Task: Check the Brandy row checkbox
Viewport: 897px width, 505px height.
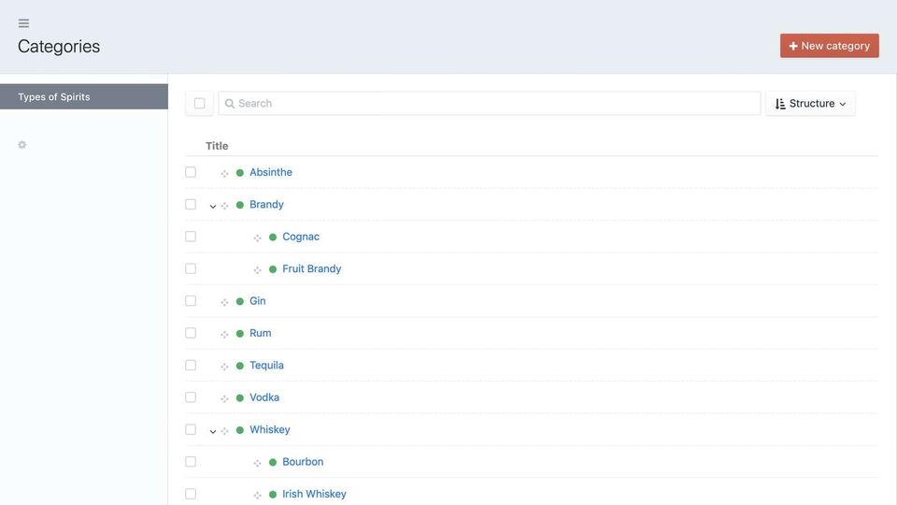Action: (x=191, y=205)
